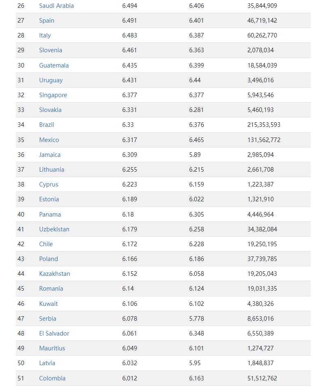This screenshot has height=387, width=326.
Task: Click the Spain link
Action: point(47,21)
